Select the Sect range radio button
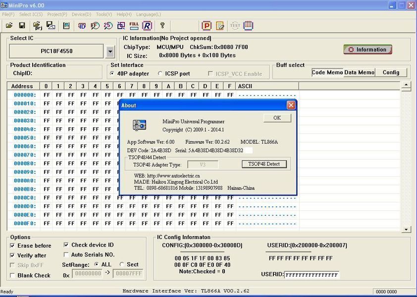This screenshot has height=297, width=417. tap(122, 264)
